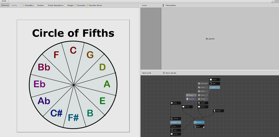Select the textpath1 node
This screenshot has width=279, height=137.
pos(203,103)
